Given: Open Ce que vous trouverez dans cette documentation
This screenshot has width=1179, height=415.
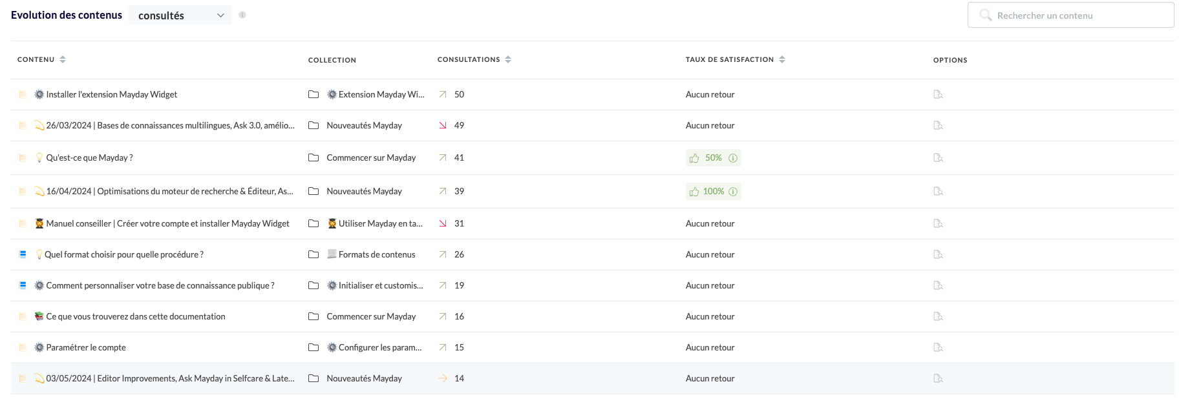Looking at the screenshot, I should 136,316.
